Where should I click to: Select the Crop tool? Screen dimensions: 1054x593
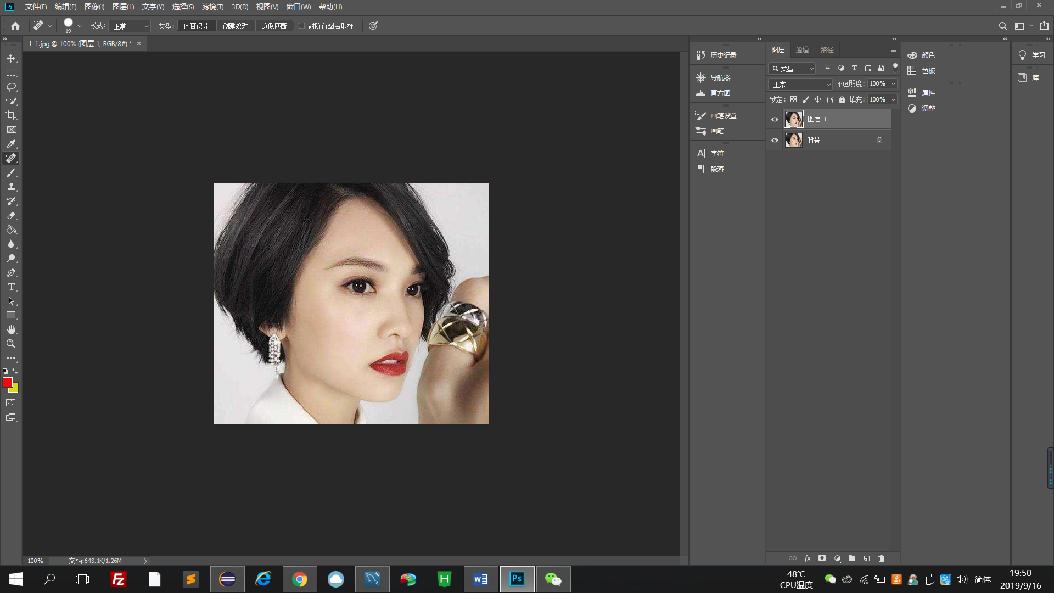11,115
